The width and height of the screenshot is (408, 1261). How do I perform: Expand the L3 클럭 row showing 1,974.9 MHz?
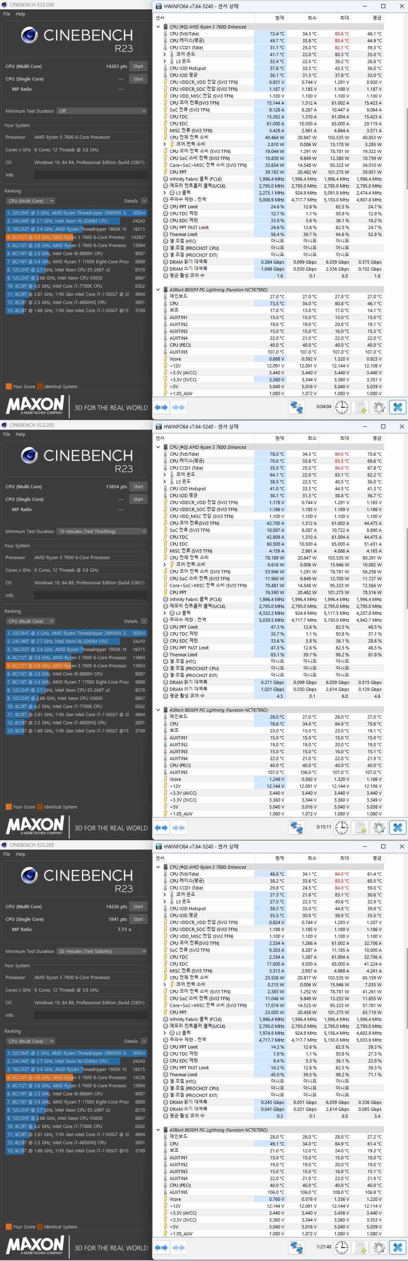point(165,1033)
